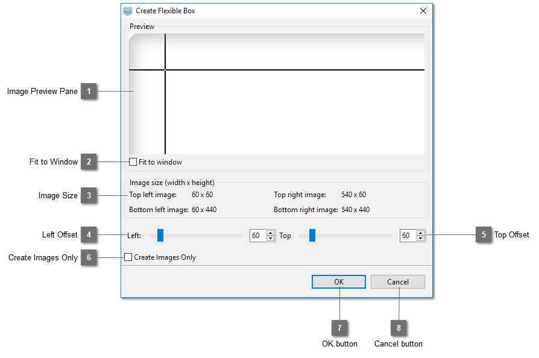
Task: Click the '60 x 60' size value
Action: click(203, 195)
